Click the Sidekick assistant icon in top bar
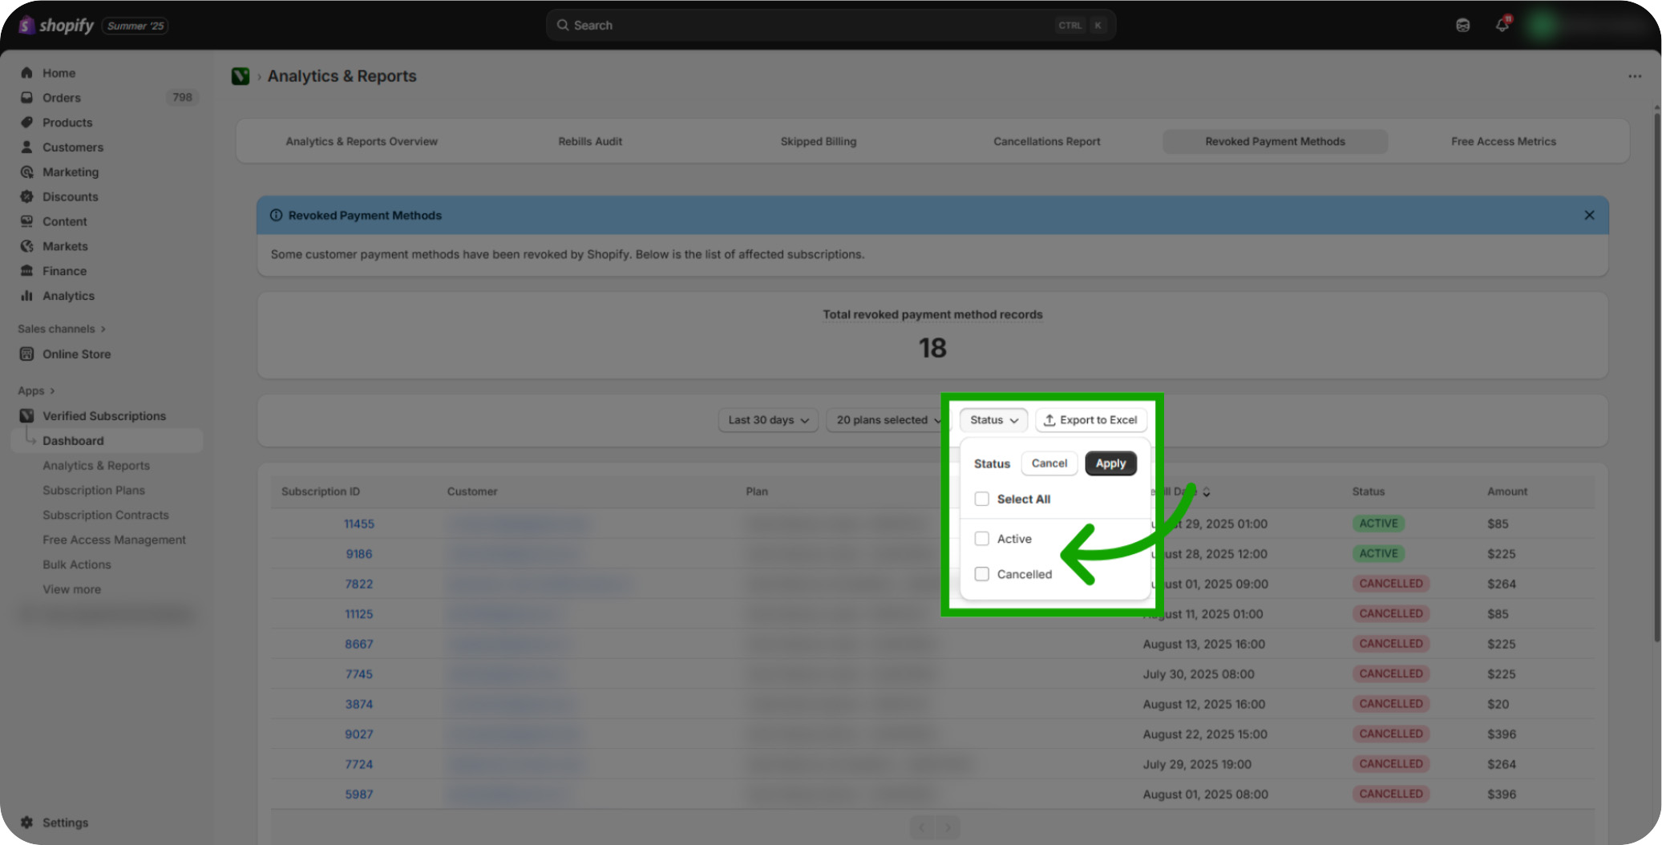 point(1463,26)
